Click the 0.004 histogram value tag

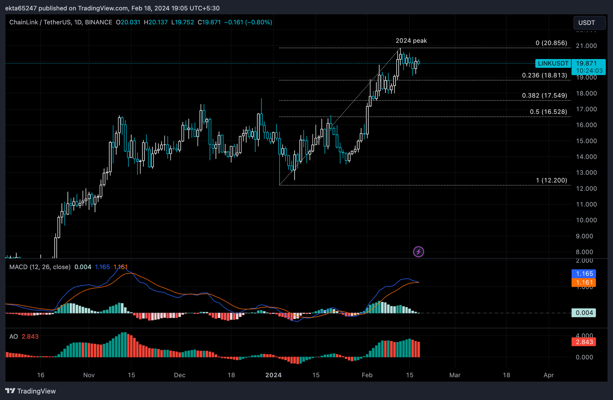tap(584, 313)
